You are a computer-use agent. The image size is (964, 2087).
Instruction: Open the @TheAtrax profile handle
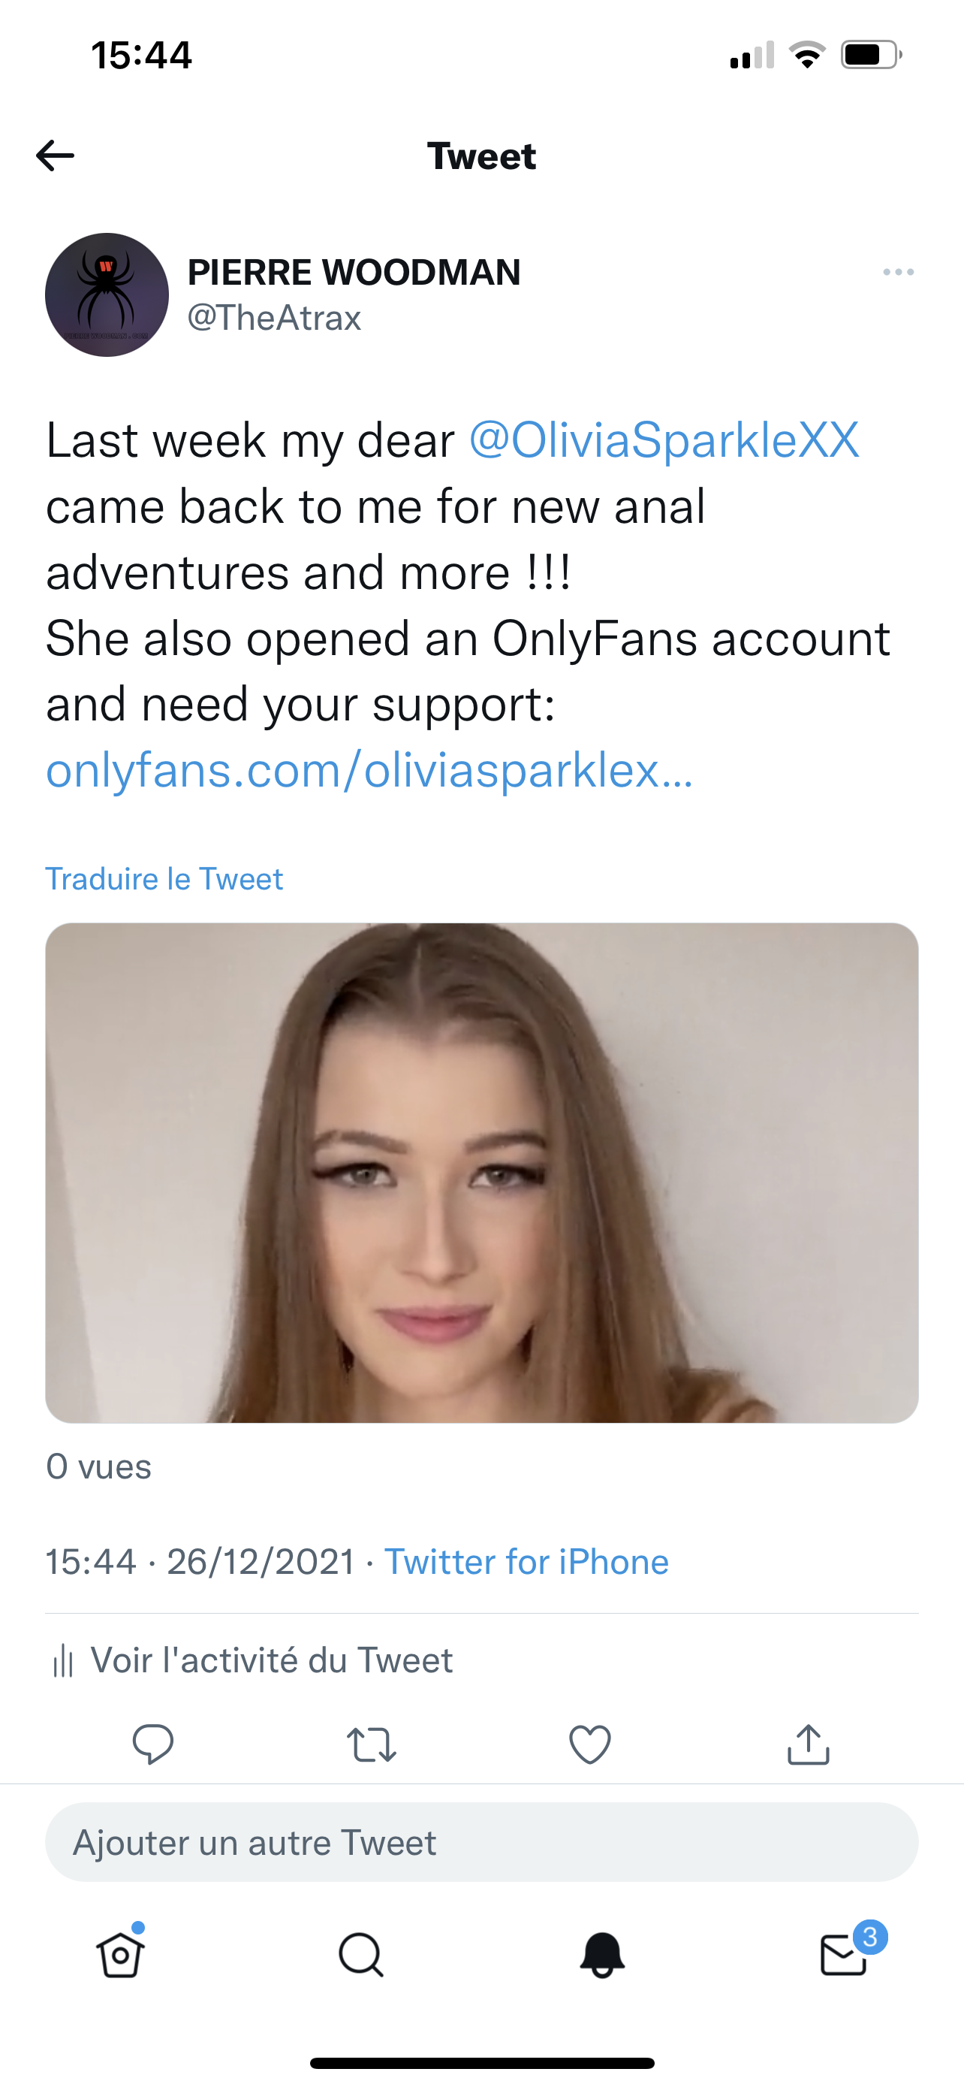click(x=273, y=318)
